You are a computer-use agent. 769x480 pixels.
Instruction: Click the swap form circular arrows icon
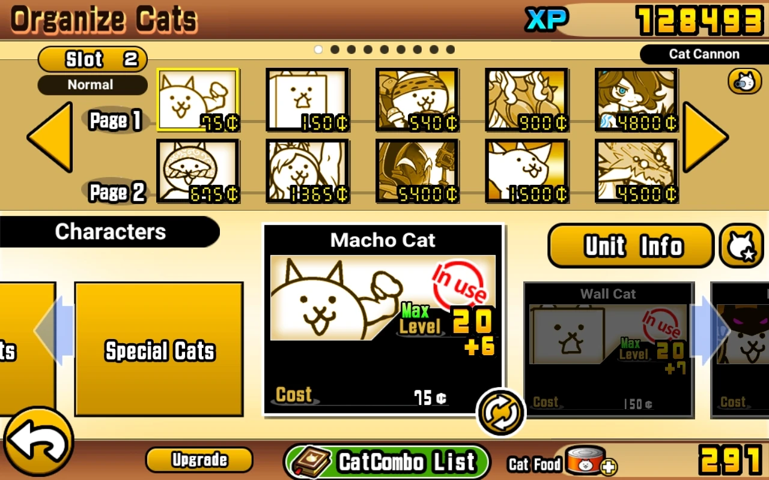[x=500, y=413]
